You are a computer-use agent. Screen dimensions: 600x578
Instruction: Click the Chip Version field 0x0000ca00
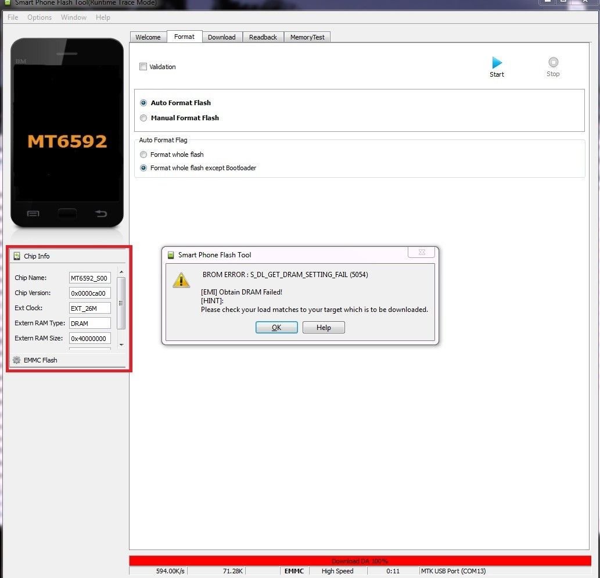[x=90, y=293]
